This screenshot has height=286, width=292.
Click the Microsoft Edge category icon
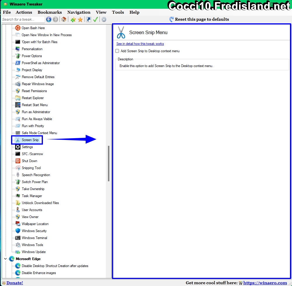click(12, 259)
